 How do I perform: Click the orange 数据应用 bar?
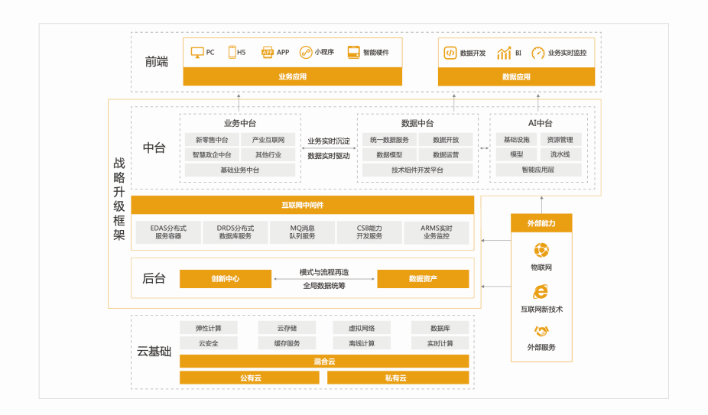coord(516,76)
